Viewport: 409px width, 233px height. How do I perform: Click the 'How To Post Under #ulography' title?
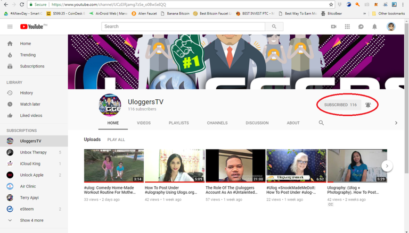click(x=171, y=190)
